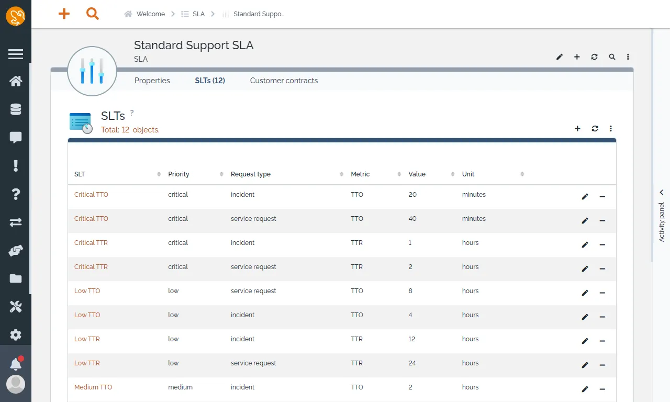Screen dimensions: 670x402
Task: Toggle the hamburger navigation menu
Action: pos(16,54)
